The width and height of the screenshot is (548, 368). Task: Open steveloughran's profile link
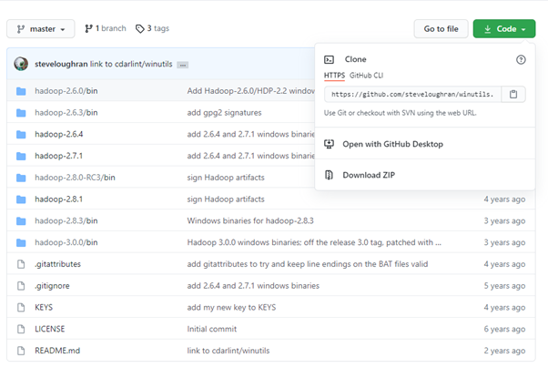tap(61, 64)
